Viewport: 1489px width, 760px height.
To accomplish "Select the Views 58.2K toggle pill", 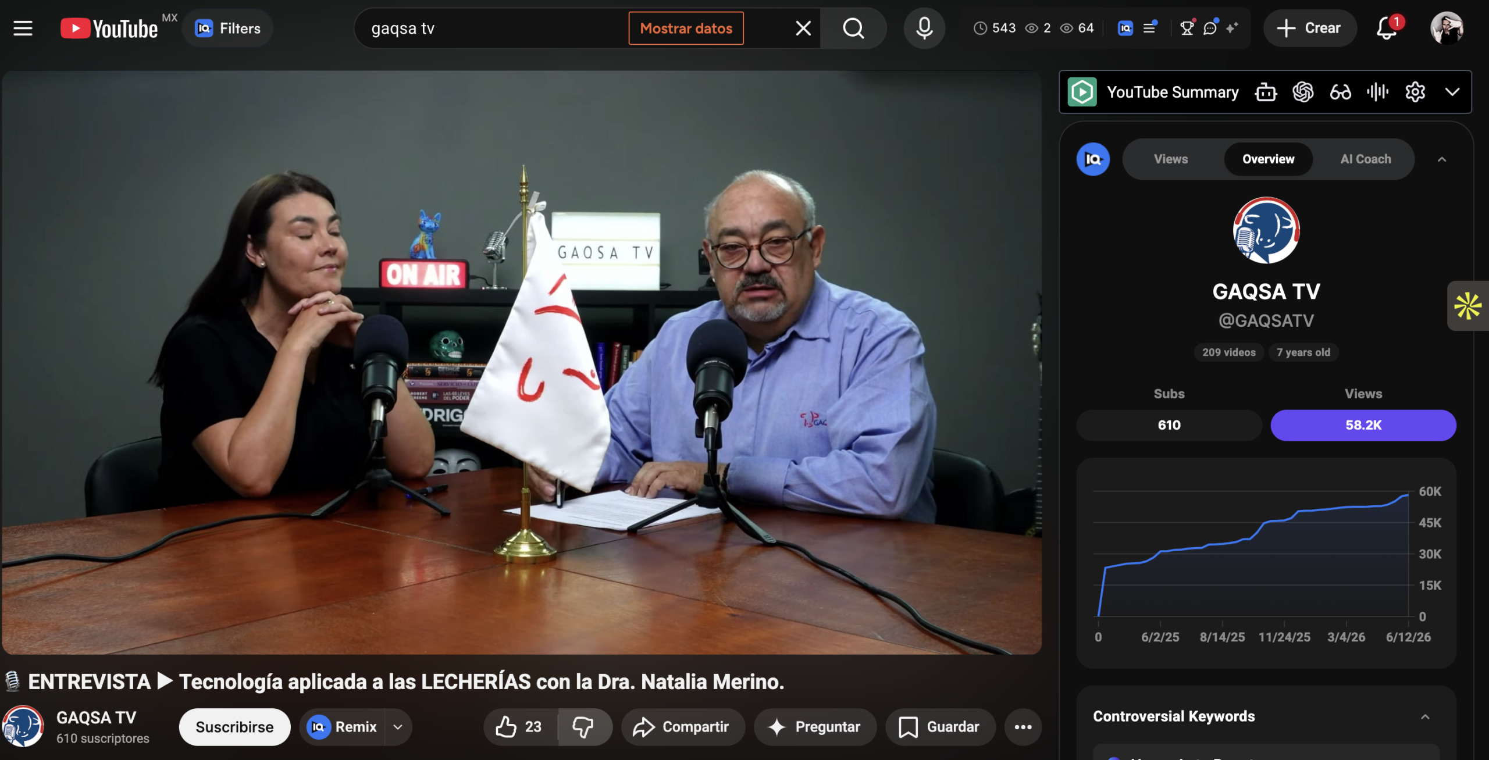I will pyautogui.click(x=1363, y=425).
